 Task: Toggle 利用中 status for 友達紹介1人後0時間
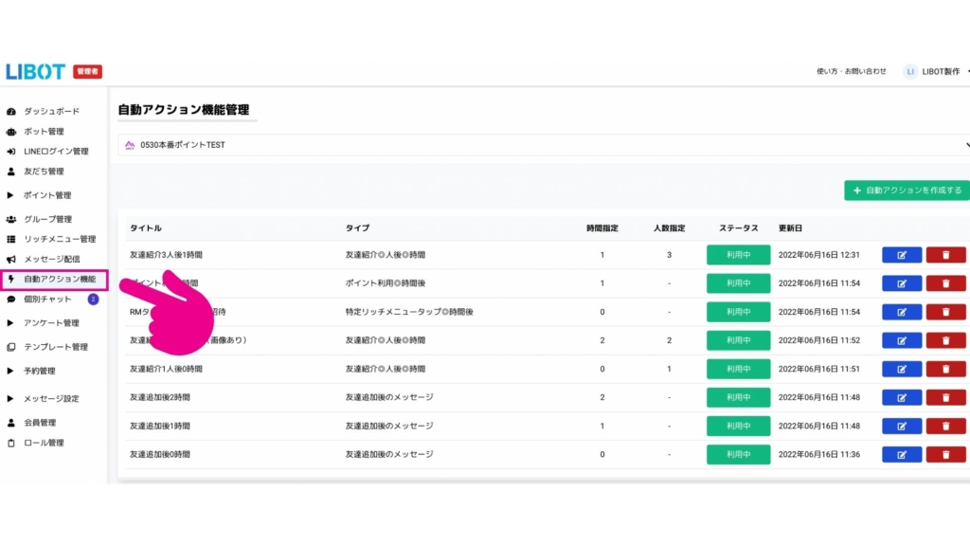[x=738, y=369]
